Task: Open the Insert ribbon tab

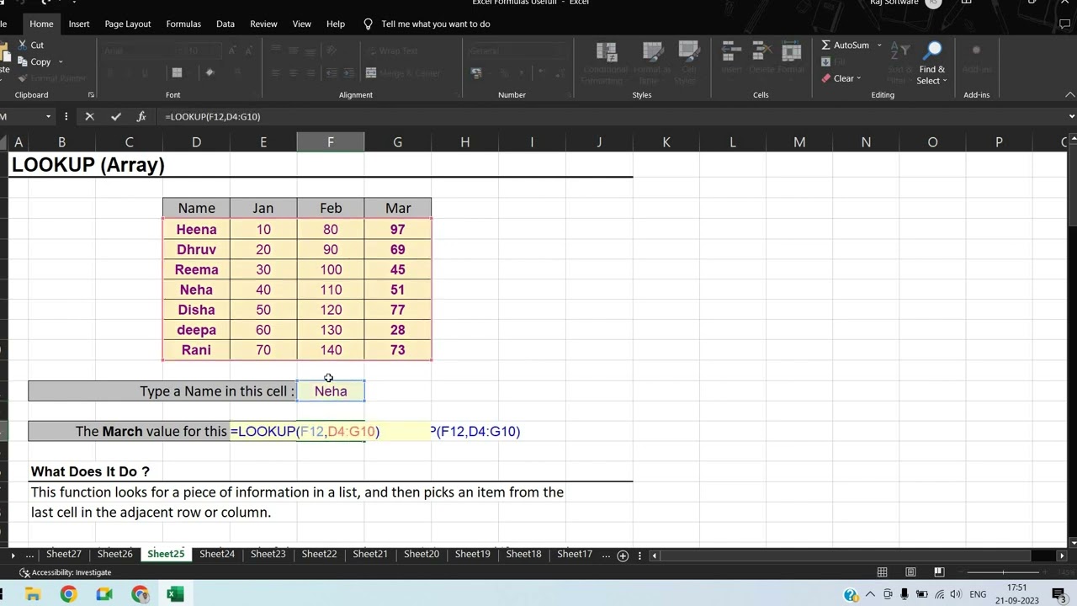Action: [x=79, y=24]
